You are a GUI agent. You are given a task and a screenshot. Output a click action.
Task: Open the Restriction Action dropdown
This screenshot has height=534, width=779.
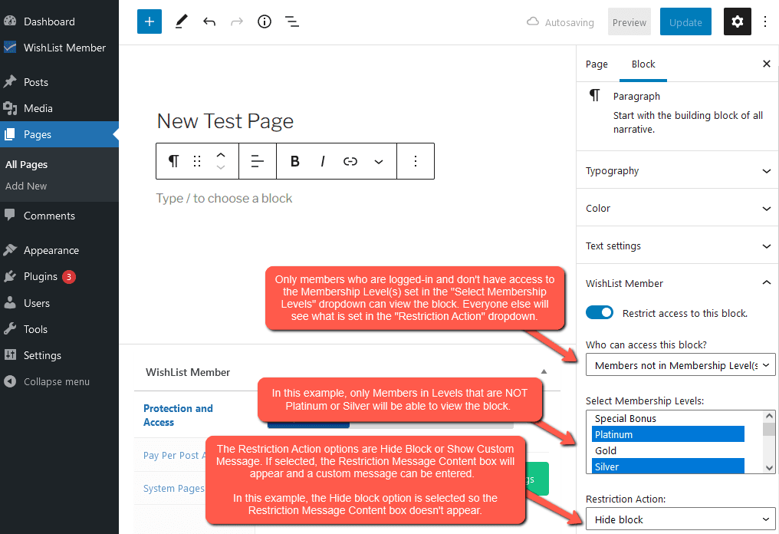680,519
